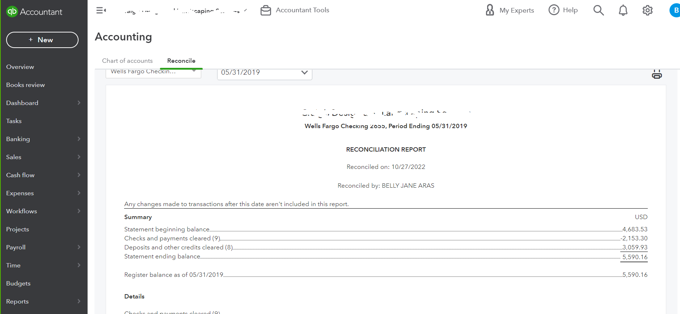This screenshot has height=314, width=680.
Task: Expand the Workflows submenu chevron
Action: pos(79,211)
